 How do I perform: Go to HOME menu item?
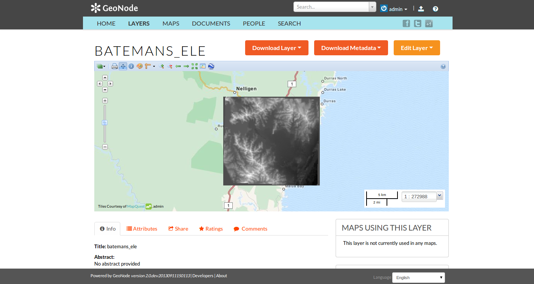coord(106,23)
